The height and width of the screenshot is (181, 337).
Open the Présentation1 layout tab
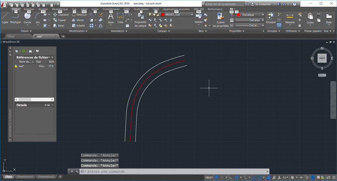tap(25, 177)
